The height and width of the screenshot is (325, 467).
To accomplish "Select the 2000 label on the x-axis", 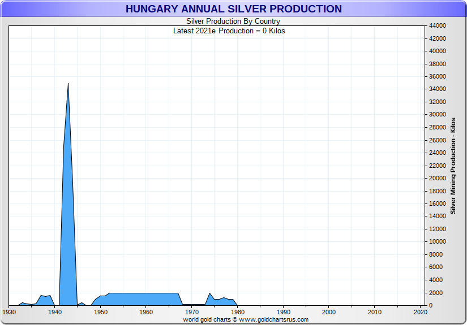I will pos(329,312).
